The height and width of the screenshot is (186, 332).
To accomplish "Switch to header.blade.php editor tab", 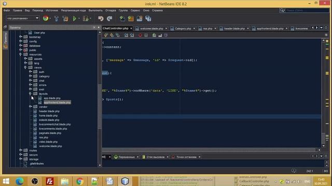I will (234, 28).
